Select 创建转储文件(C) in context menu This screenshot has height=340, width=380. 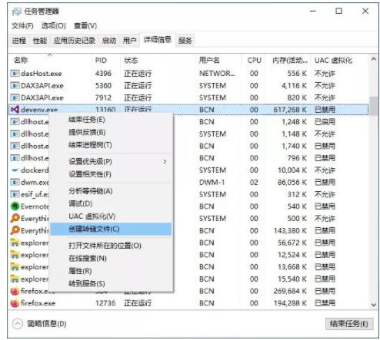pos(111,229)
